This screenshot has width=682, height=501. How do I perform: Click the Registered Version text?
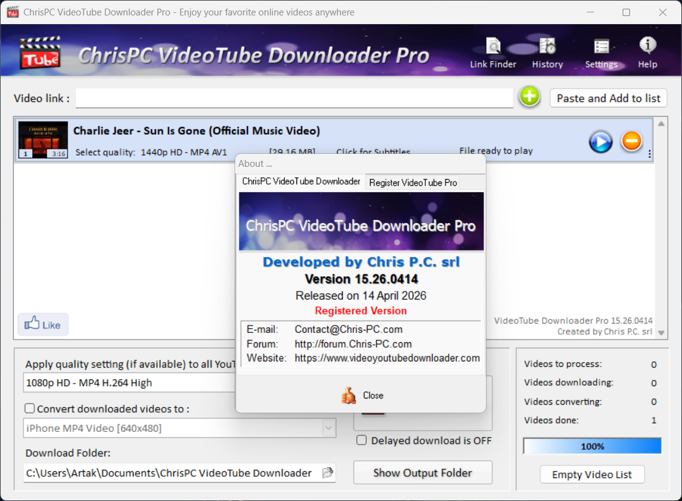pos(361,311)
